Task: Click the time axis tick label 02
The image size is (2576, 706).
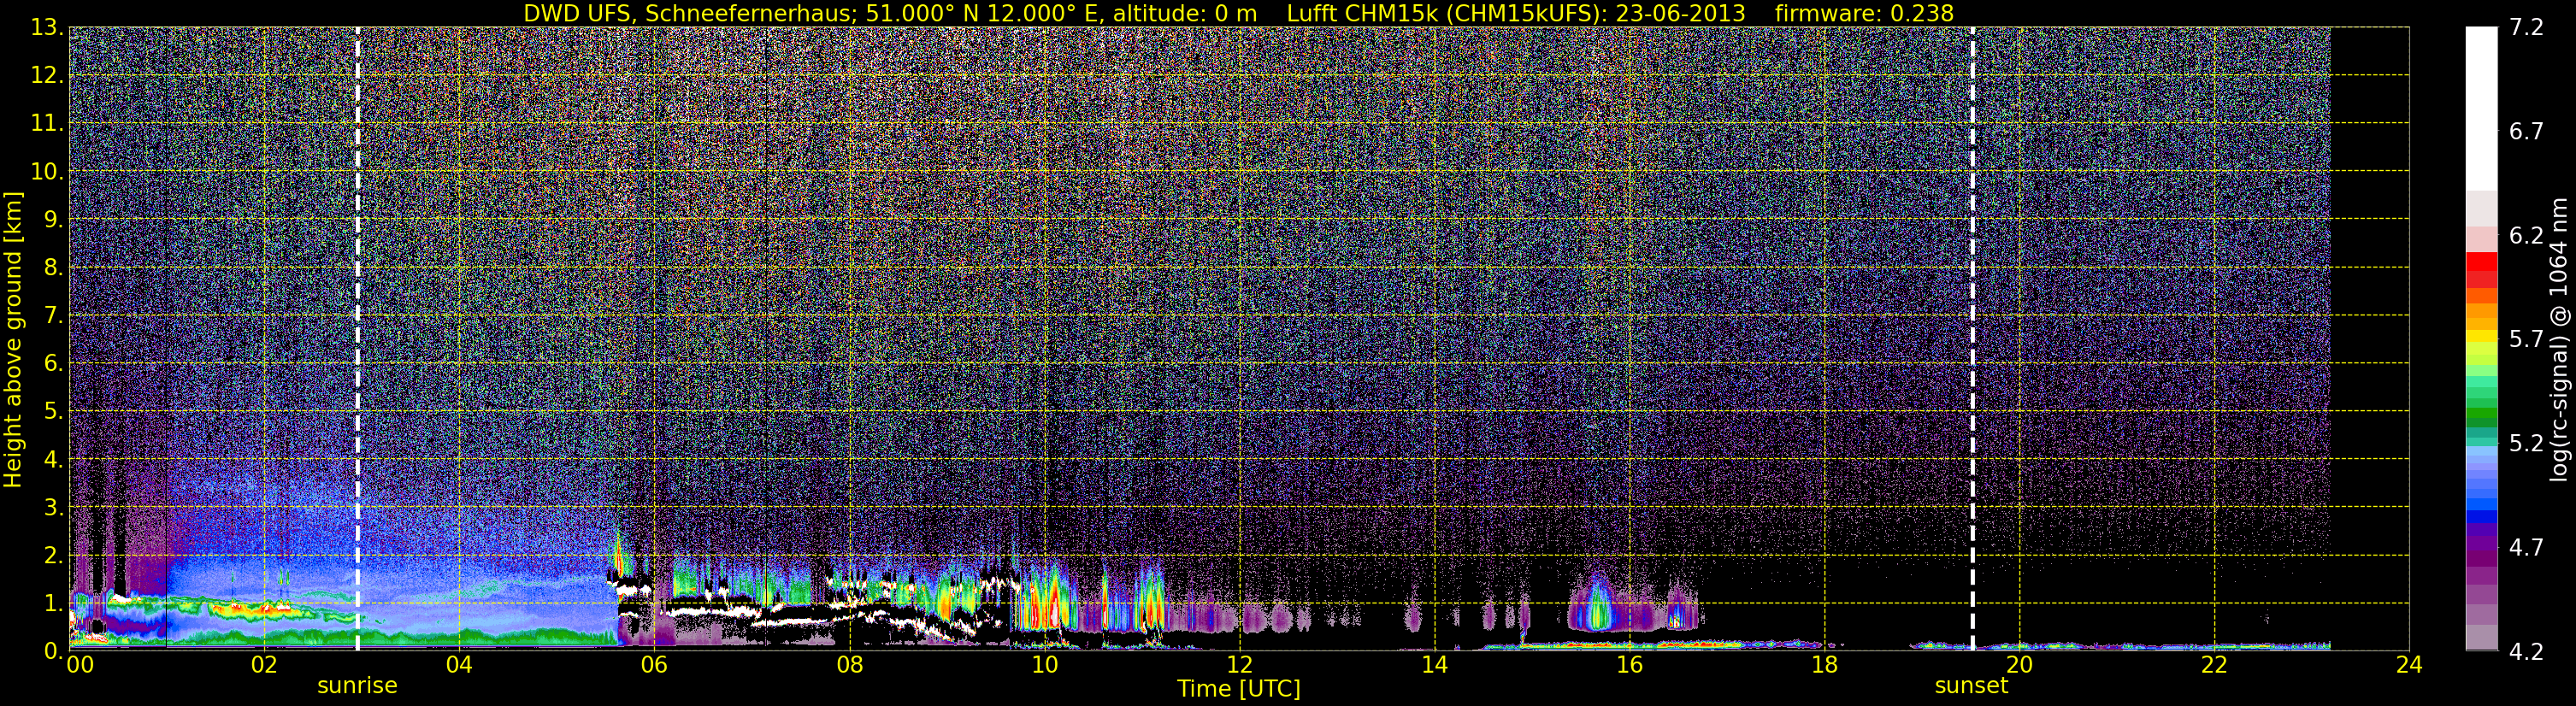Action: tap(263, 666)
